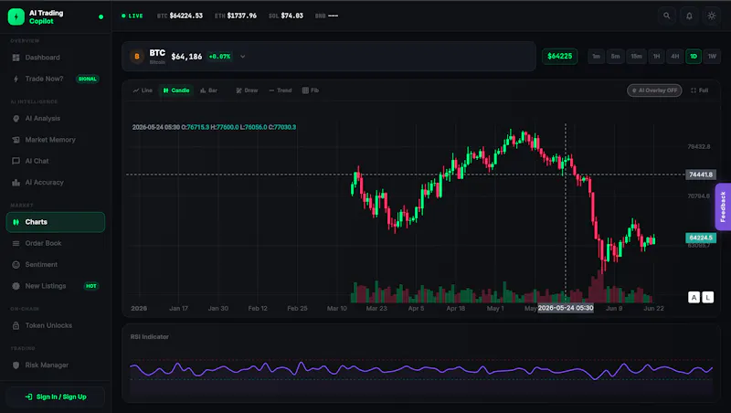Open chart in Full screen
This screenshot has width=731, height=413.
click(700, 90)
